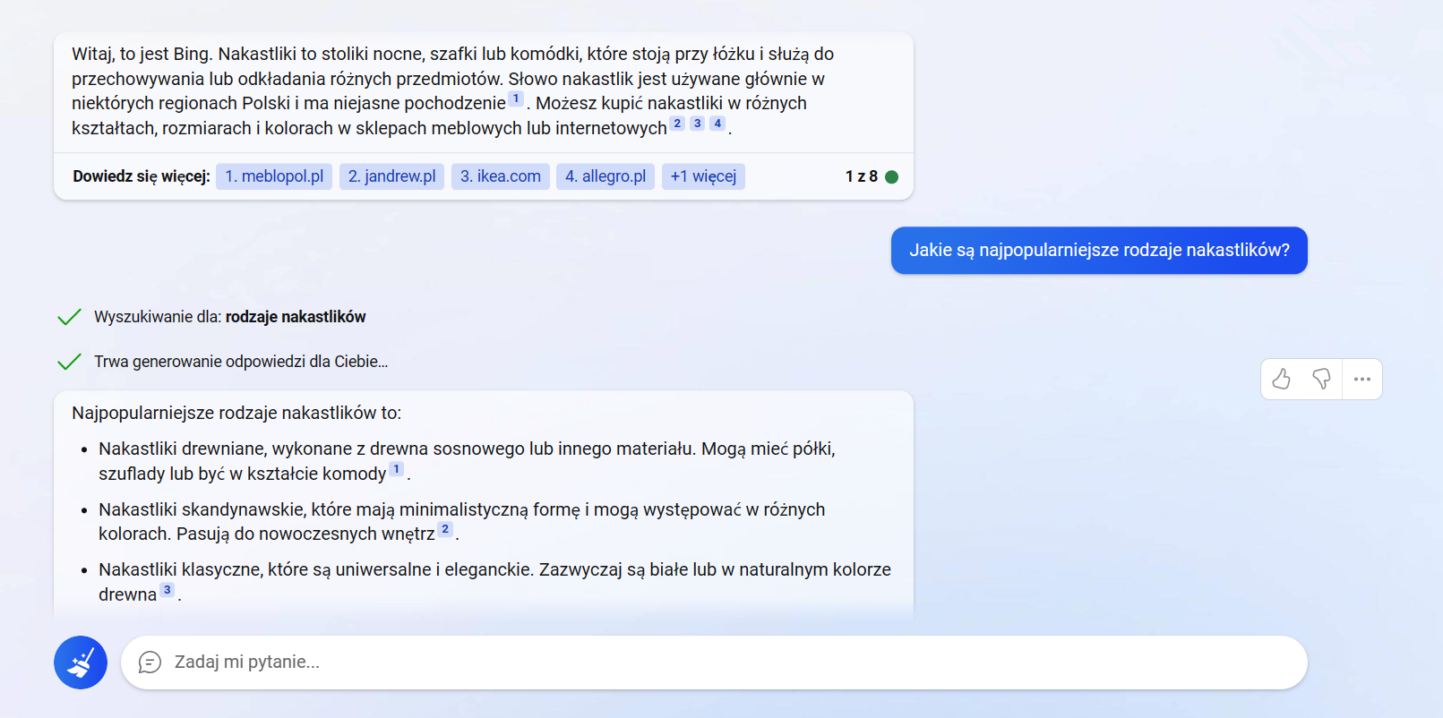
Task: Open citation 4 after internetowych
Action: [717, 124]
